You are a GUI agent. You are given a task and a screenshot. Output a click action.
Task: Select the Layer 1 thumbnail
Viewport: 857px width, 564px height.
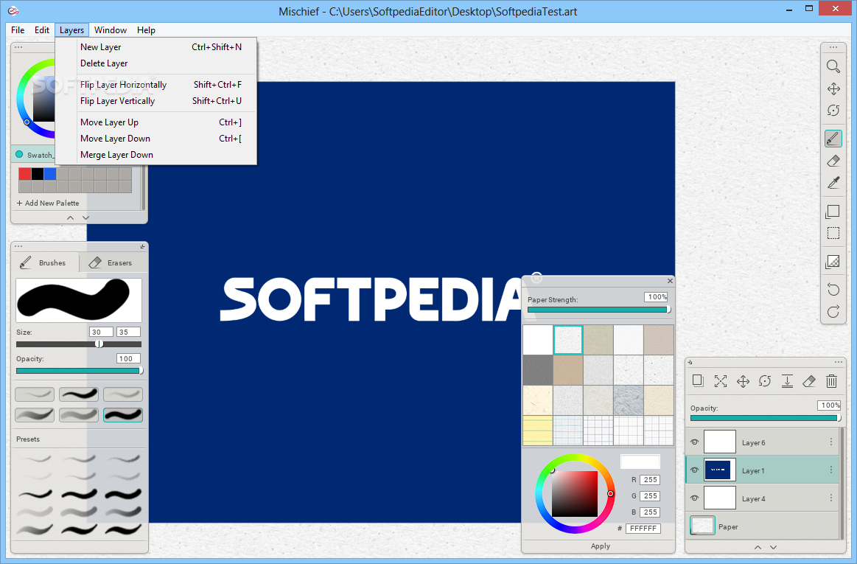[x=718, y=470]
